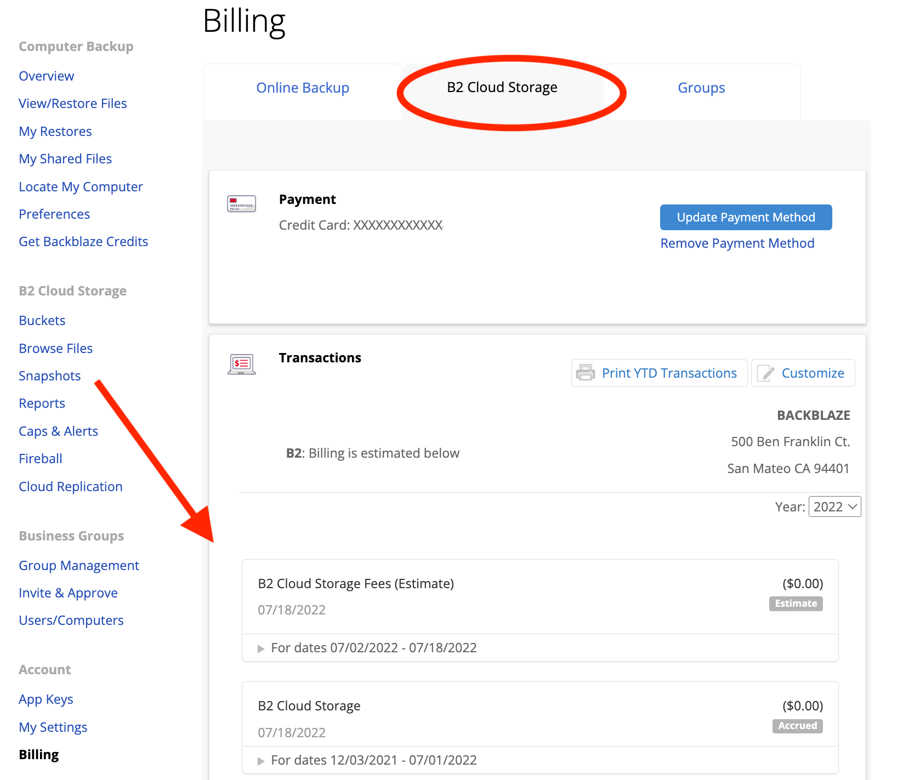This screenshot has height=780, width=903.
Task: Click the Credit Card masked number text
Action: 361,225
